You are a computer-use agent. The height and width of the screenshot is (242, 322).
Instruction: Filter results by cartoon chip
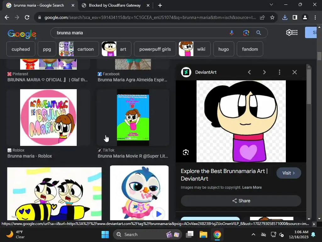[x=79, y=49]
